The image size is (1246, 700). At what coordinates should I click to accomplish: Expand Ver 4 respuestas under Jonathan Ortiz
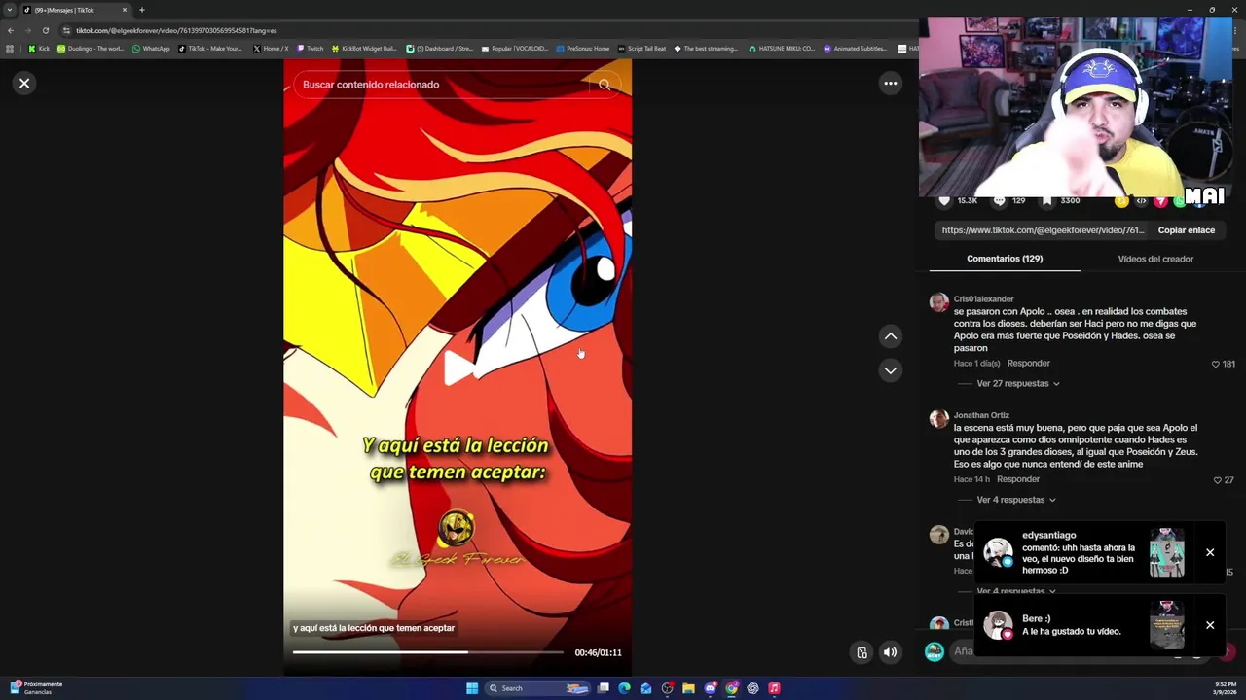1016,500
